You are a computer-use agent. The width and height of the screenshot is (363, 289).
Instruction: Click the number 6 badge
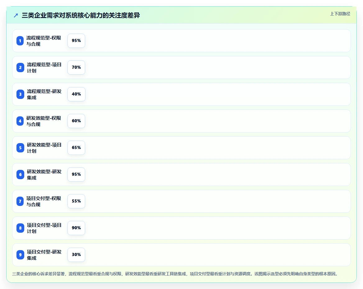[20, 175]
